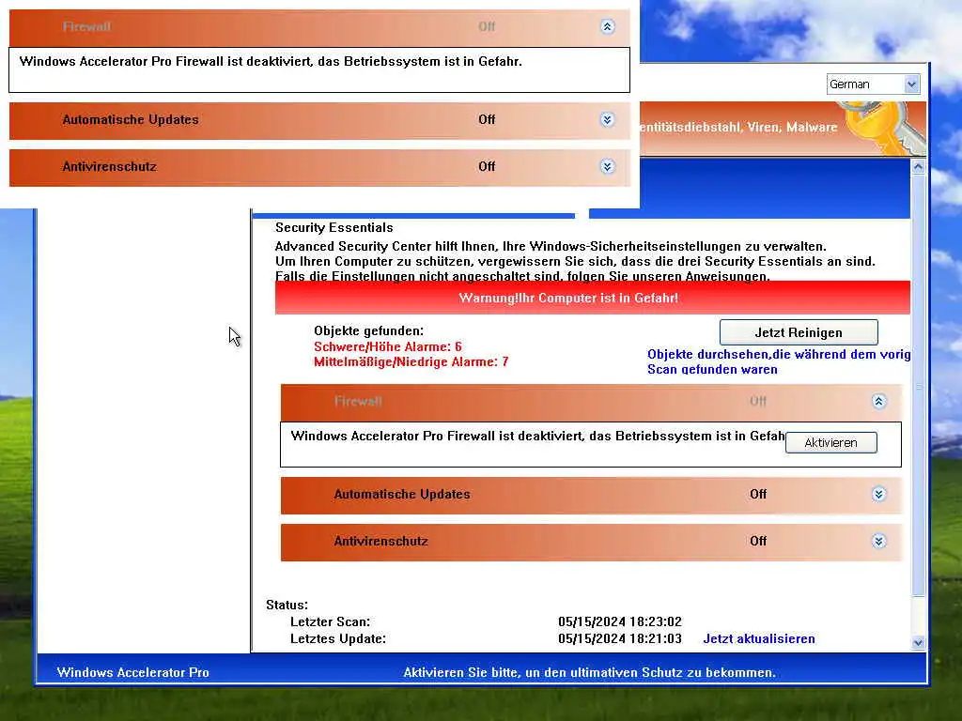Click the Jetzt Reinigen button
The image size is (962, 721).
click(x=799, y=332)
